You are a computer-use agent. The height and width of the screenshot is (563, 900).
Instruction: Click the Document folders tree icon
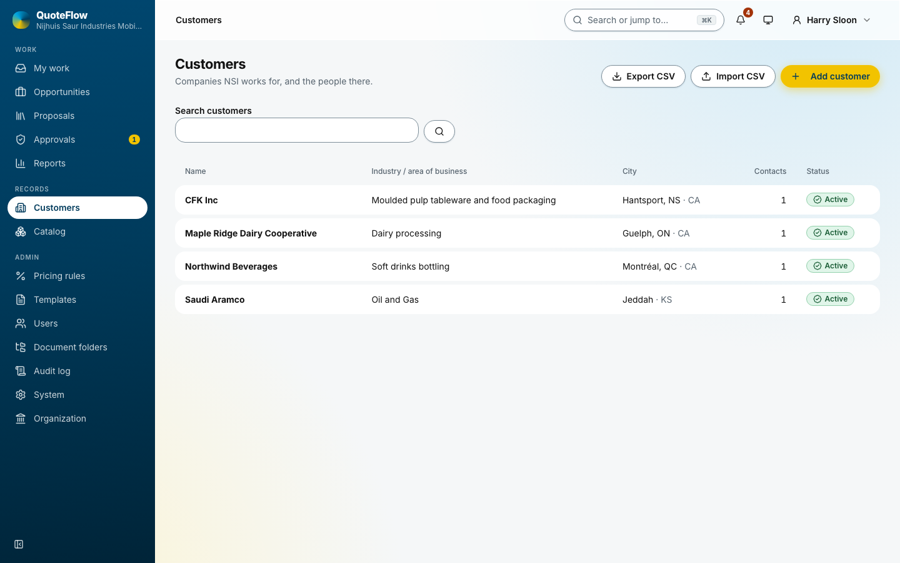pyautogui.click(x=21, y=347)
